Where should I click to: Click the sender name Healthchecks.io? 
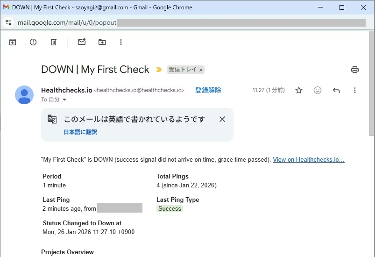[x=67, y=90]
